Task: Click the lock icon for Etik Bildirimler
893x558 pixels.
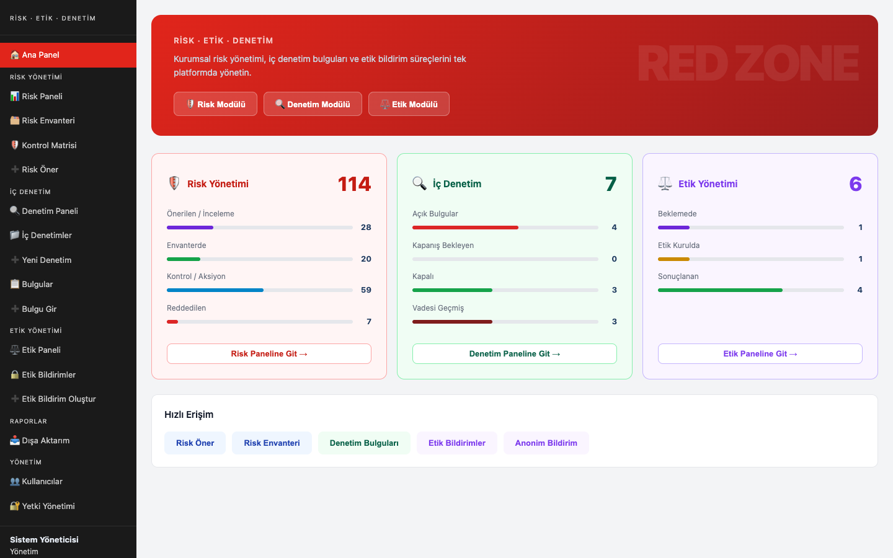Action: tap(15, 375)
